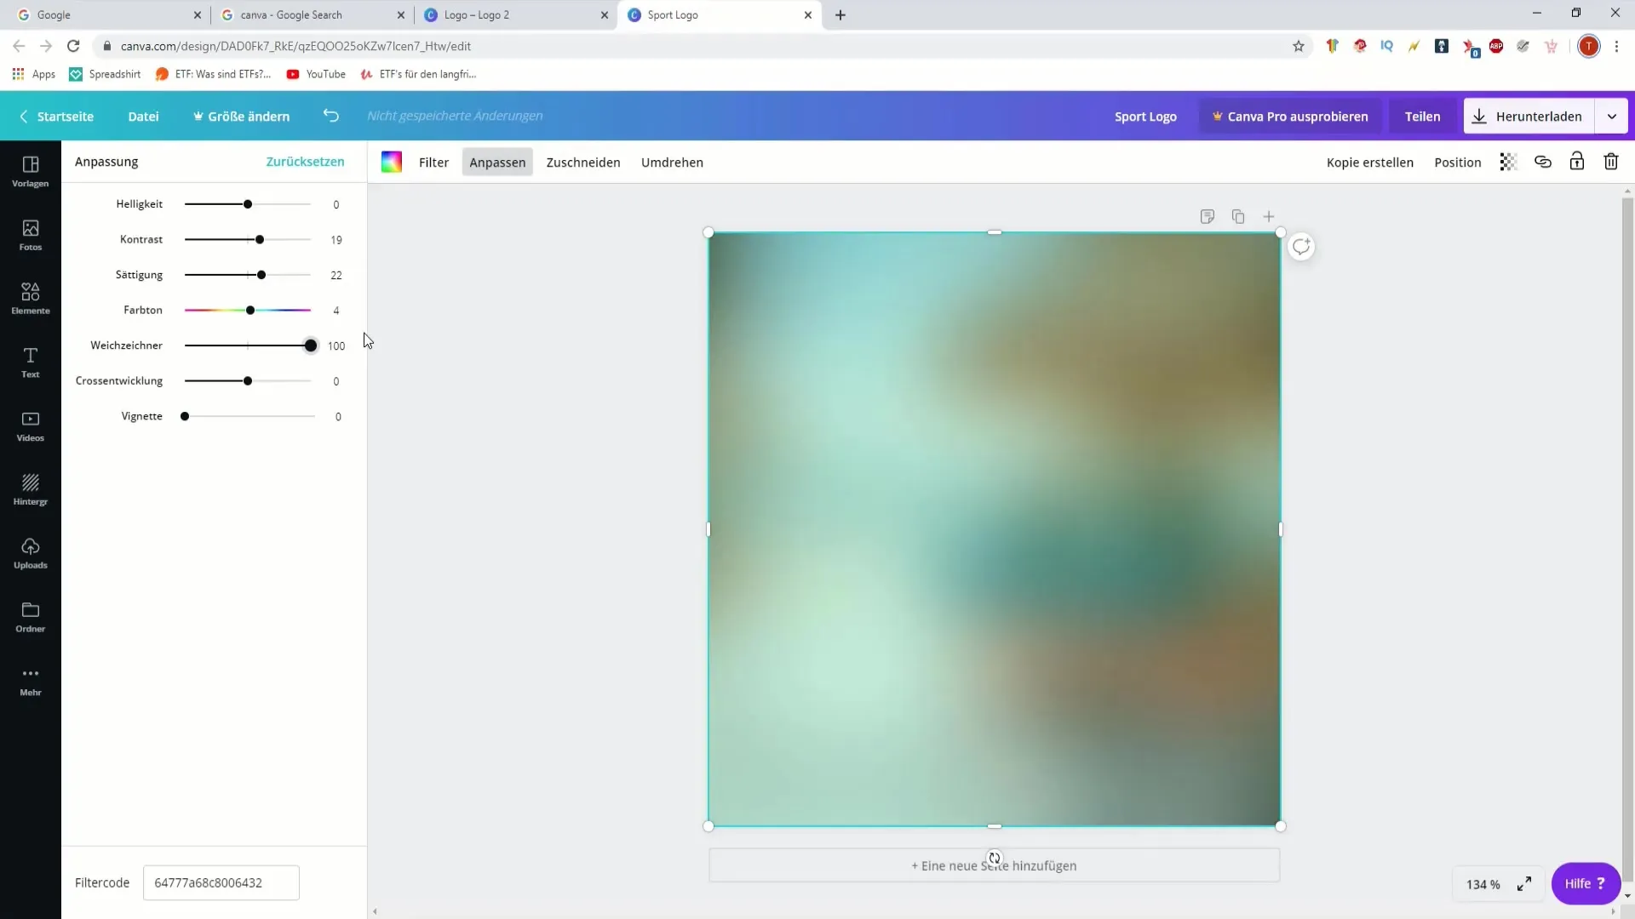Open the Position menu

coord(1457,162)
